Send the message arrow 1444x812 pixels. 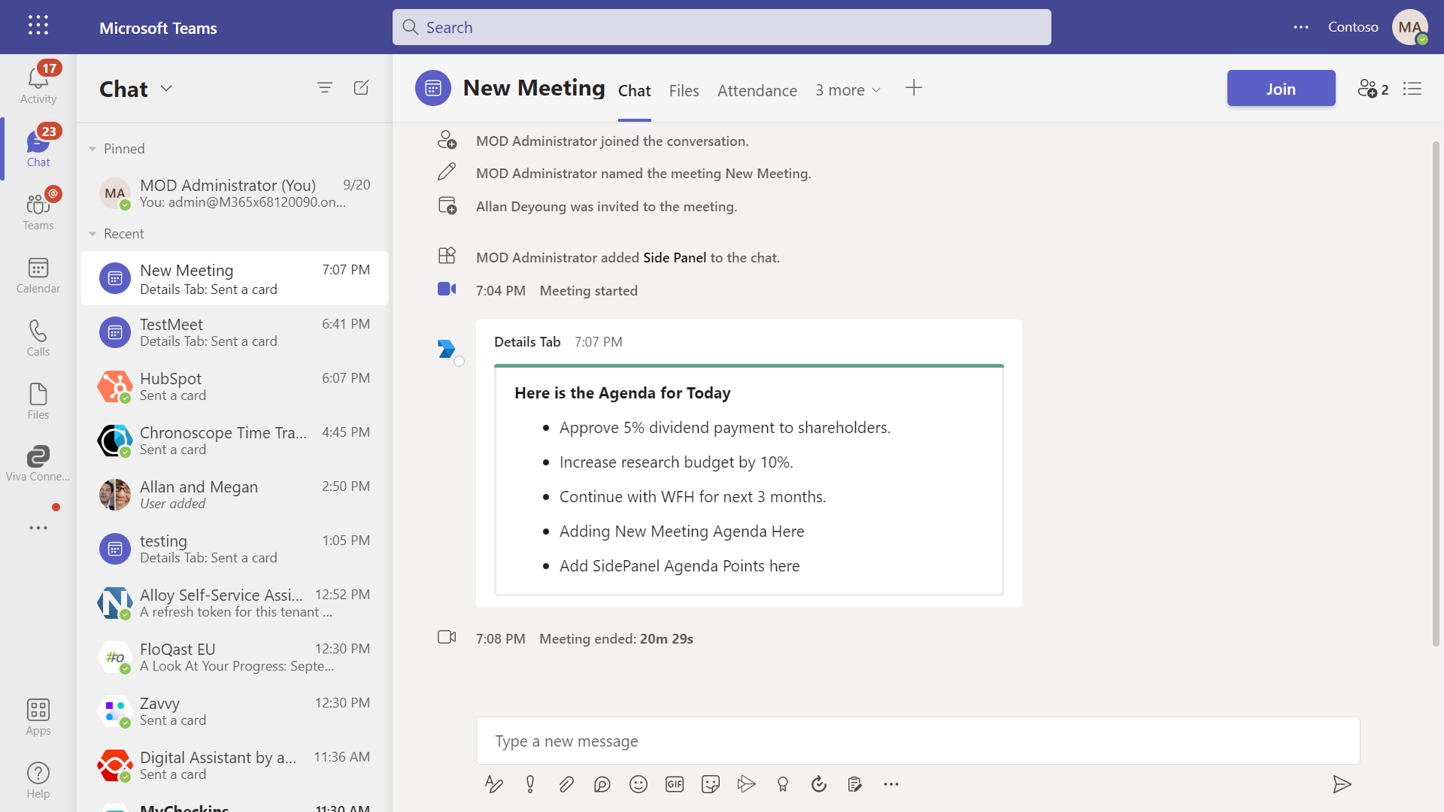pos(1342,784)
